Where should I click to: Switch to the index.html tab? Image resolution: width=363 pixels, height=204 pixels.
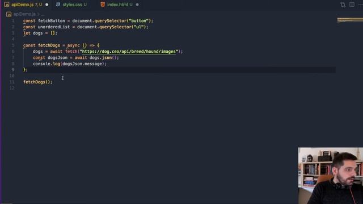tap(120, 5)
